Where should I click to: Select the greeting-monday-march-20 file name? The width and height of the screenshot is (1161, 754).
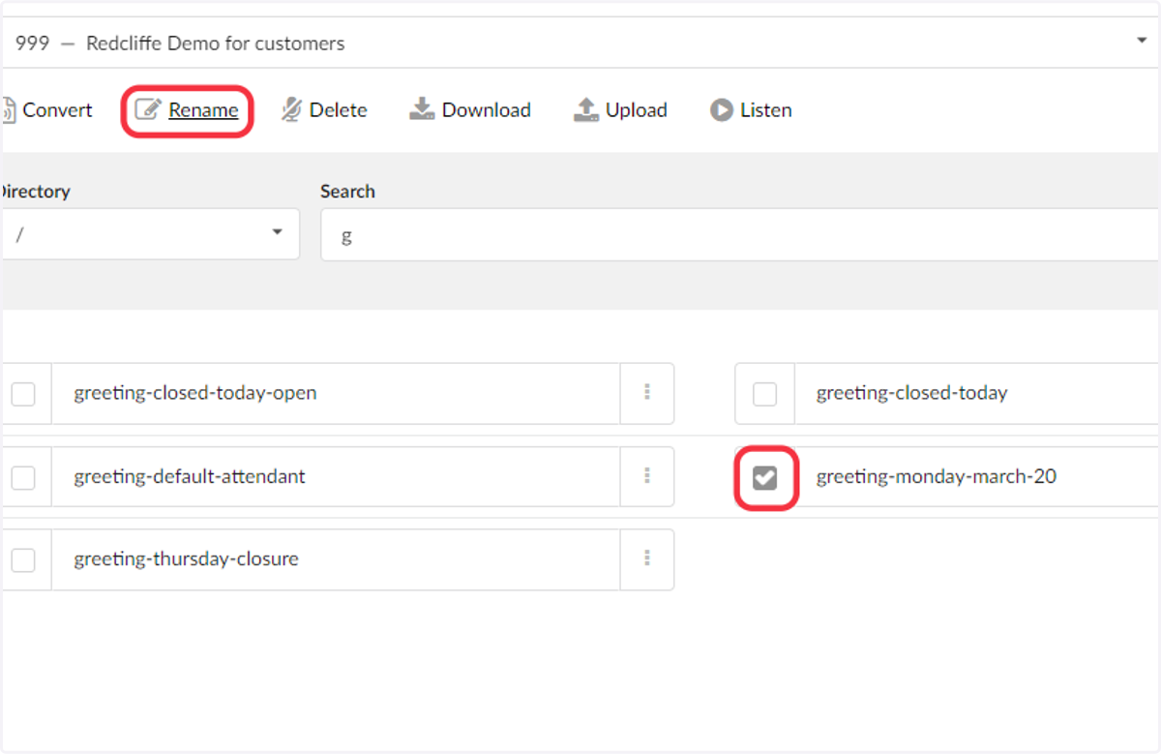[x=937, y=476]
